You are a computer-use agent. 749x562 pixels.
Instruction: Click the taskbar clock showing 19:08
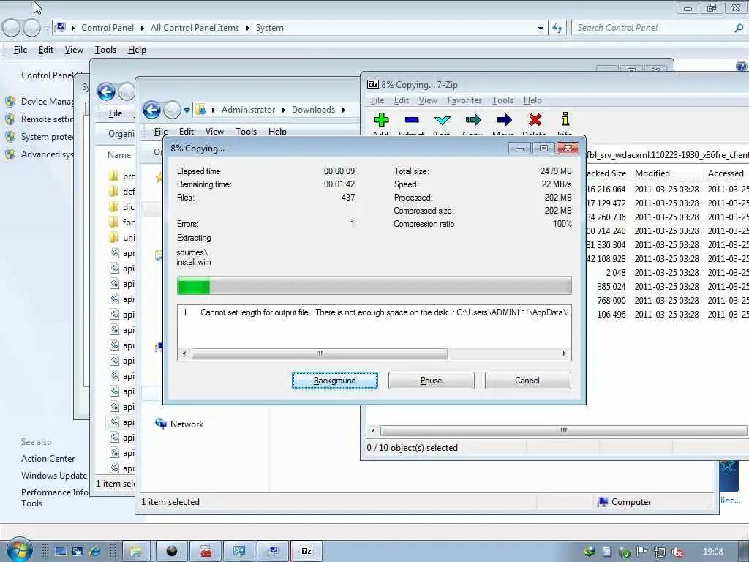point(713,552)
